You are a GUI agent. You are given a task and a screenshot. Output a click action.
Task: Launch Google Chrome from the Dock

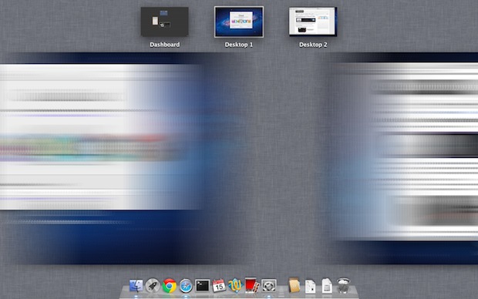point(169,286)
